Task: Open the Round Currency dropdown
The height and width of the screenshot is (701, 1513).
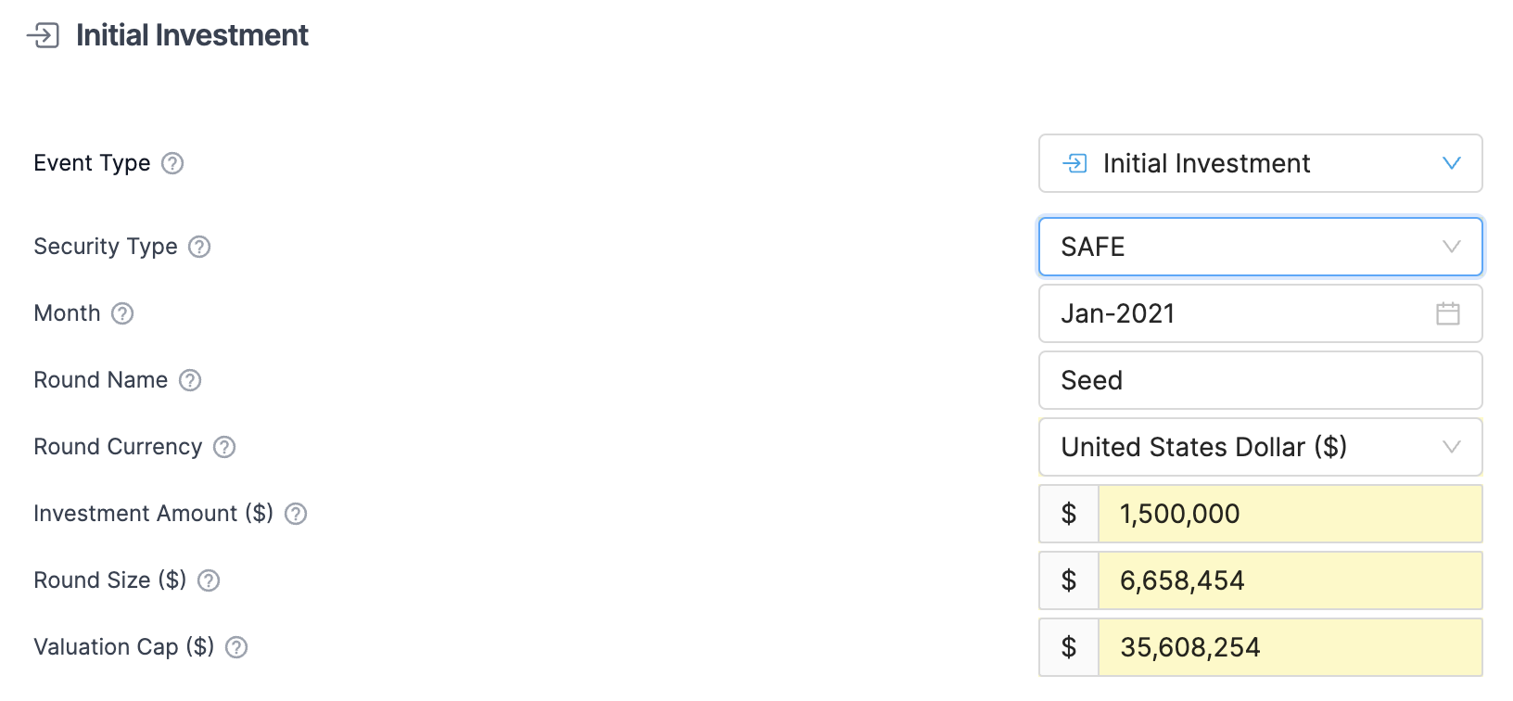Action: click(1260, 447)
